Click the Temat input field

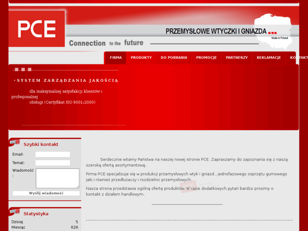point(53,163)
